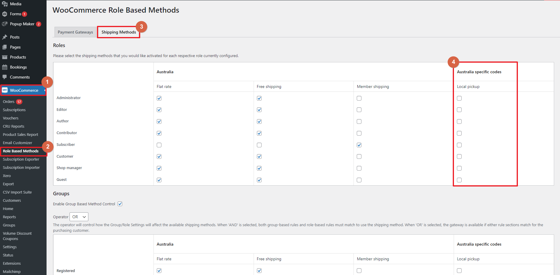Screen dimensions: 560x275
Task: Click the Comments bubble icon
Action: tap(5, 77)
